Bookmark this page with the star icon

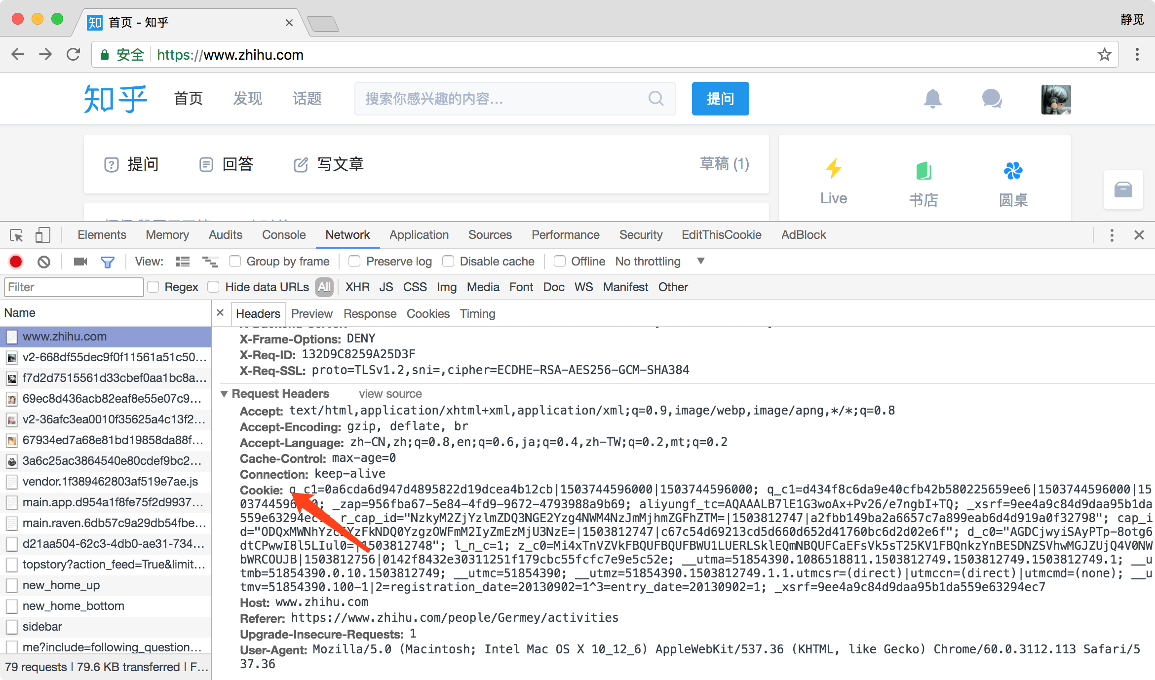(x=1105, y=54)
